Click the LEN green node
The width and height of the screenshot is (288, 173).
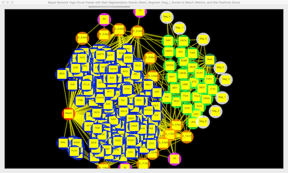pos(193,122)
